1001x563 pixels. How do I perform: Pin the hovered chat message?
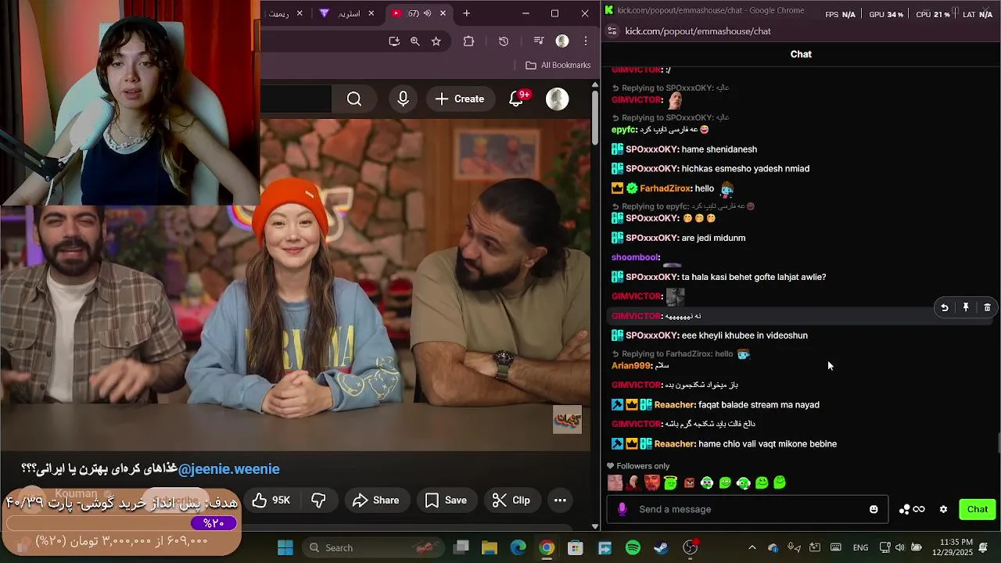pyautogui.click(x=966, y=308)
